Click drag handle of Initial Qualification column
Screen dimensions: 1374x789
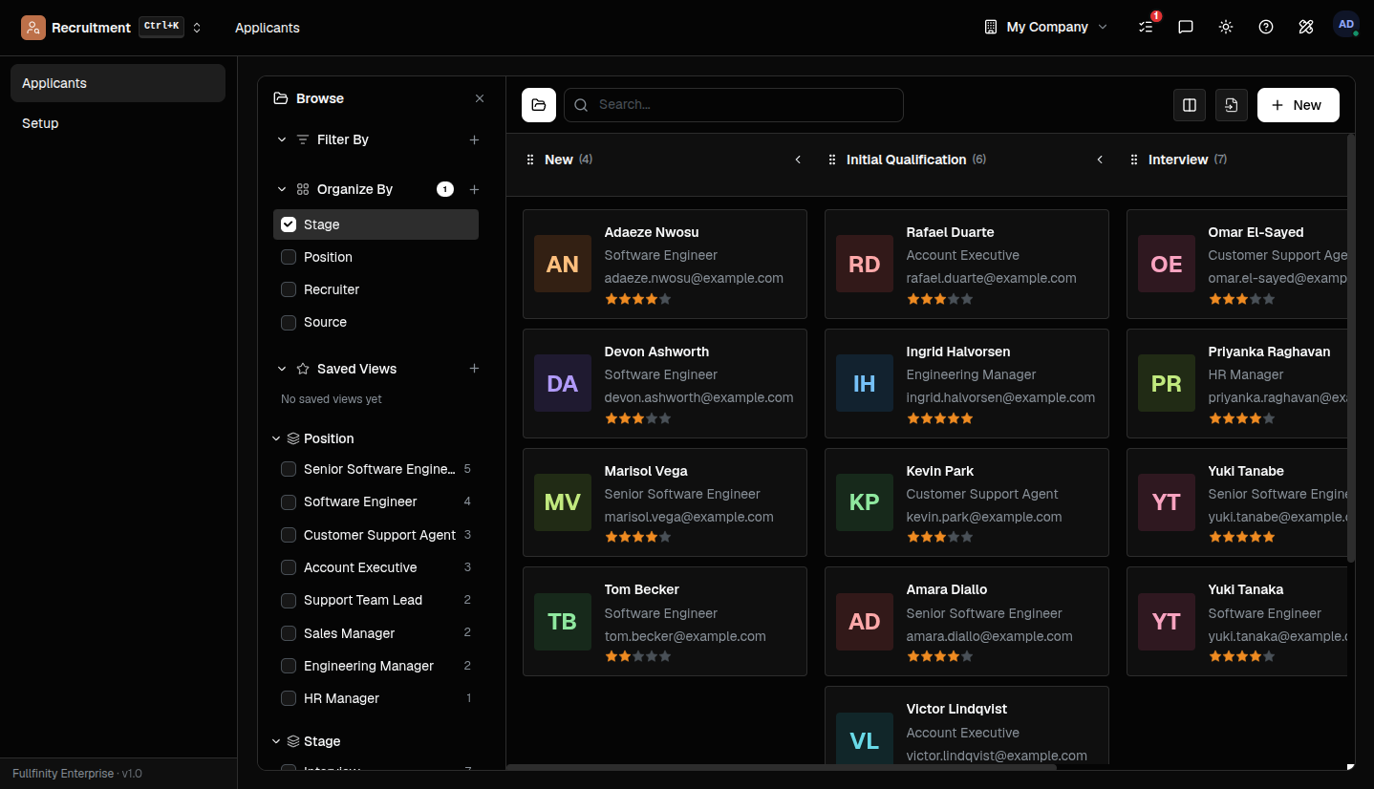pyautogui.click(x=832, y=160)
